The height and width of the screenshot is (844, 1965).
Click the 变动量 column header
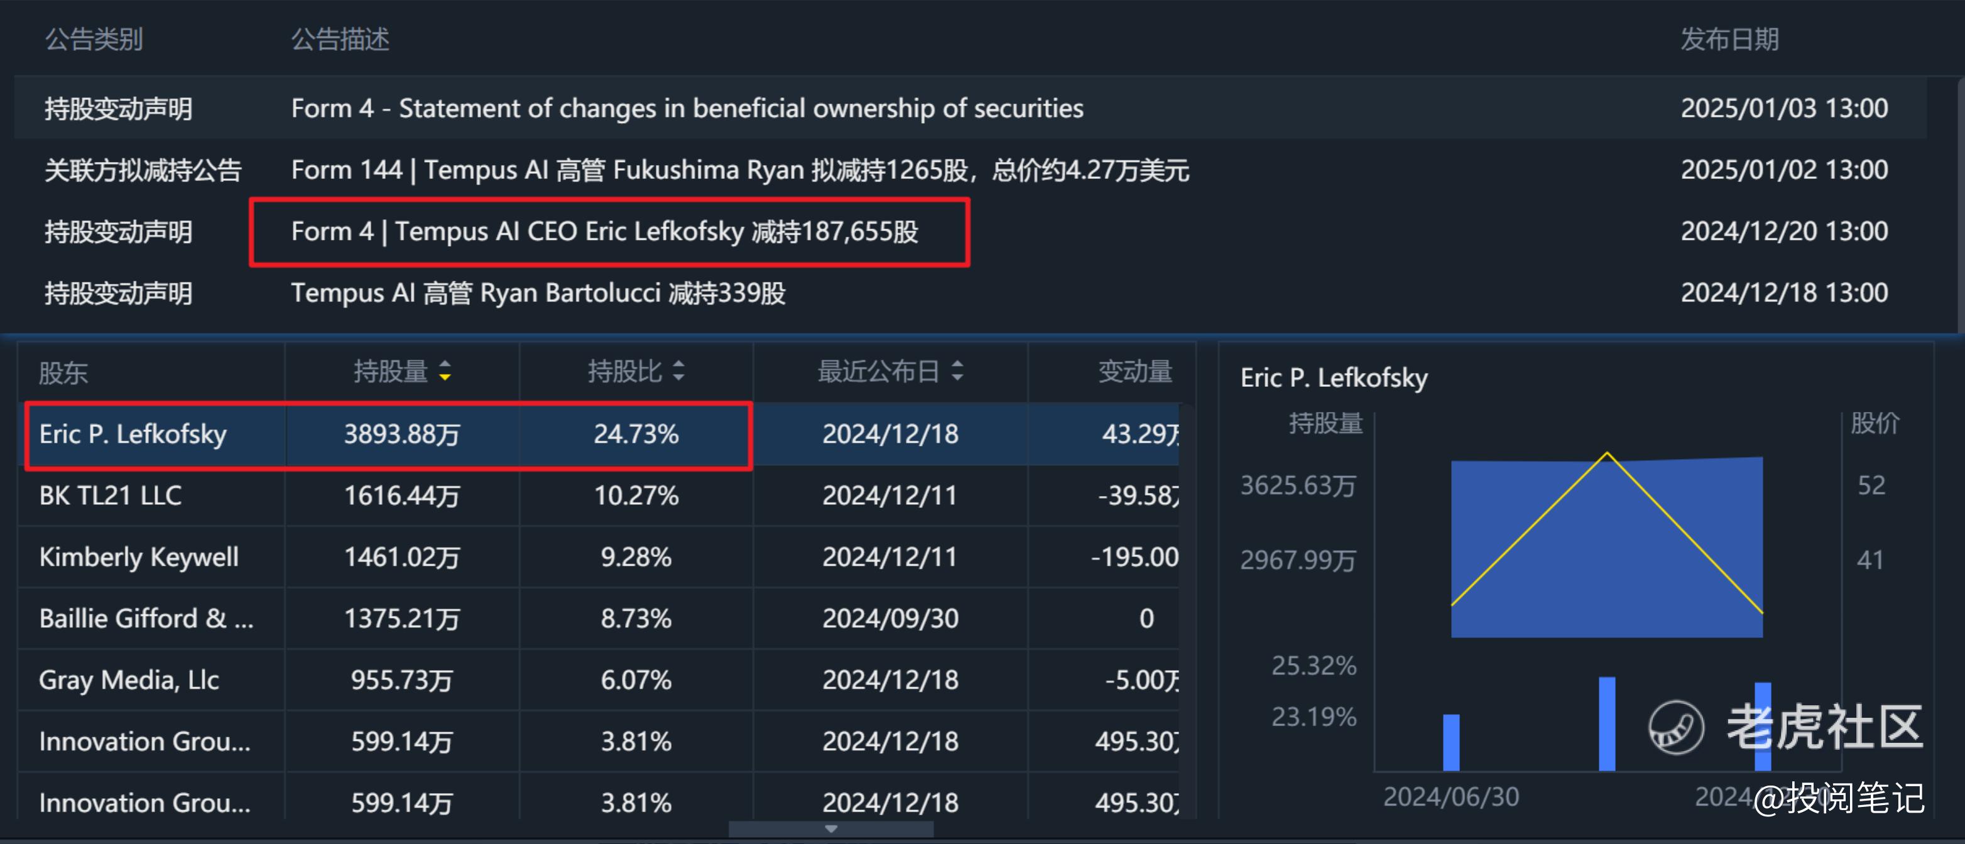(1135, 371)
